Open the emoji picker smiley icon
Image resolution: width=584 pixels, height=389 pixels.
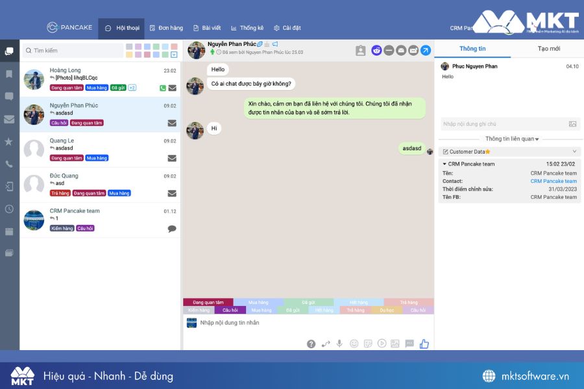click(354, 344)
